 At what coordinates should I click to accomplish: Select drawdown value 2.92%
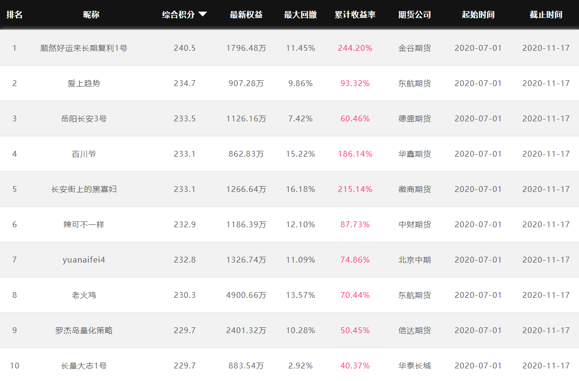300,366
